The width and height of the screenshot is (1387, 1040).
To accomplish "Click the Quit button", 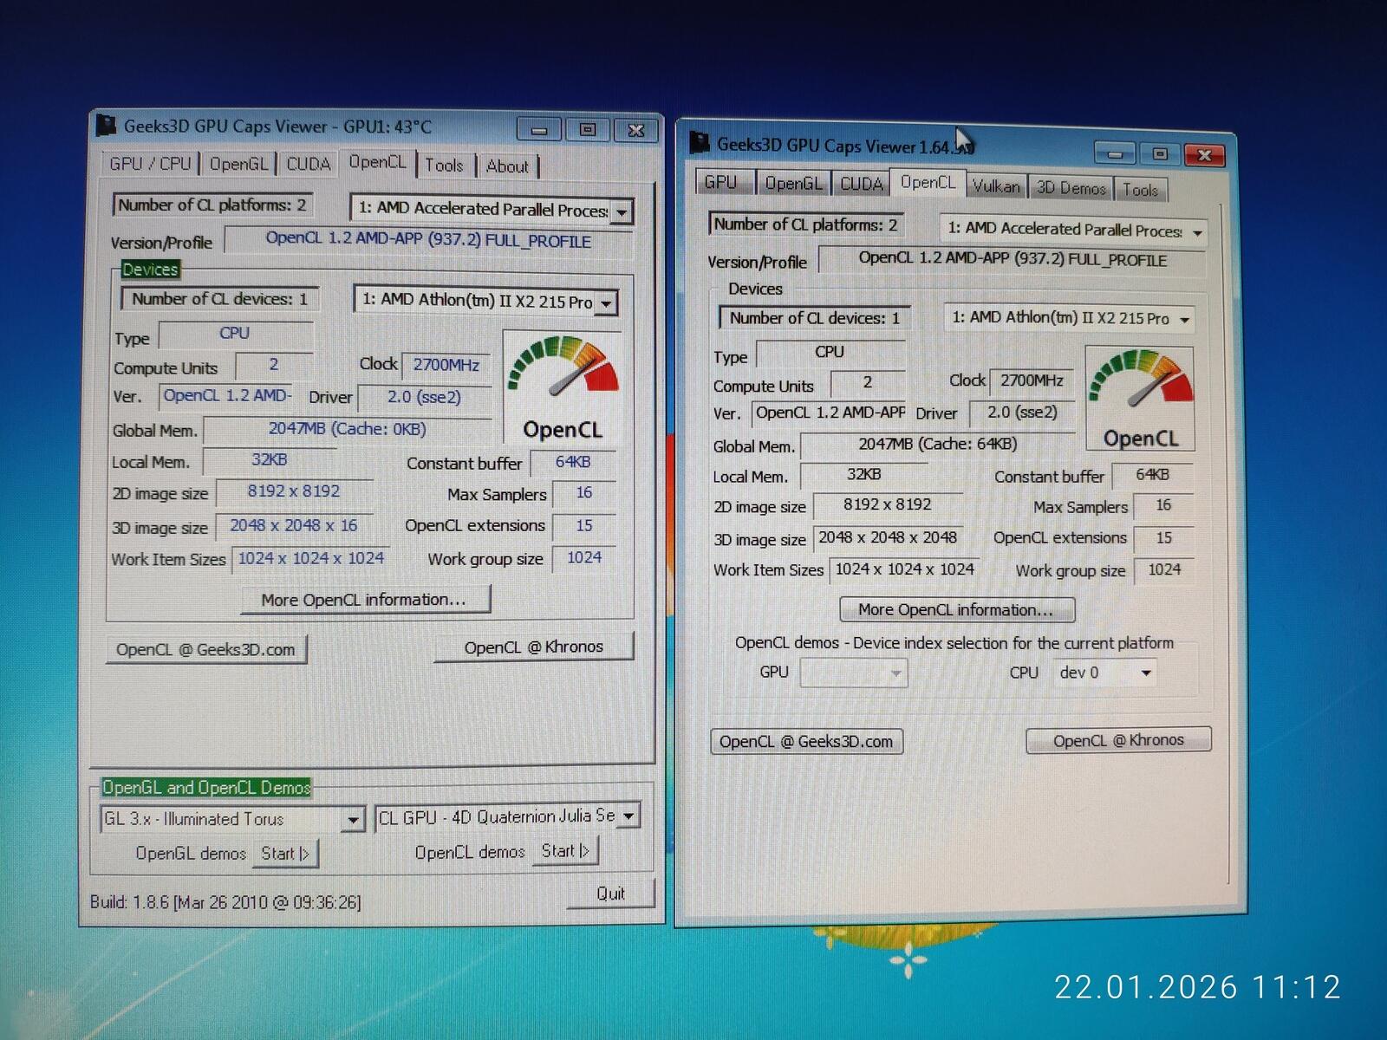I will pyautogui.click(x=610, y=894).
